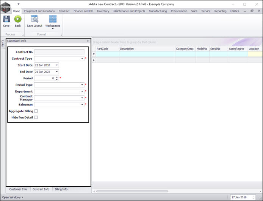The width and height of the screenshot is (263, 201).
Task: Click the Contract No input field
Action: 59,52
